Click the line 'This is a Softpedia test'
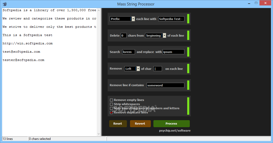Viewport: 273px width, 143px height. [x=28, y=35]
